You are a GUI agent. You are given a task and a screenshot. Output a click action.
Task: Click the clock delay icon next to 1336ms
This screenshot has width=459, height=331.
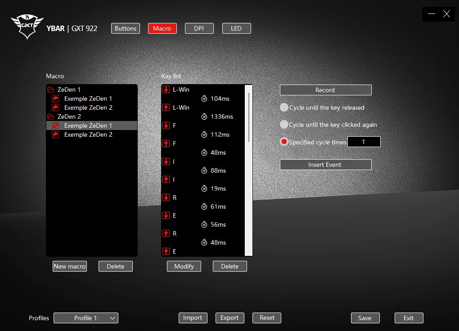(x=204, y=116)
